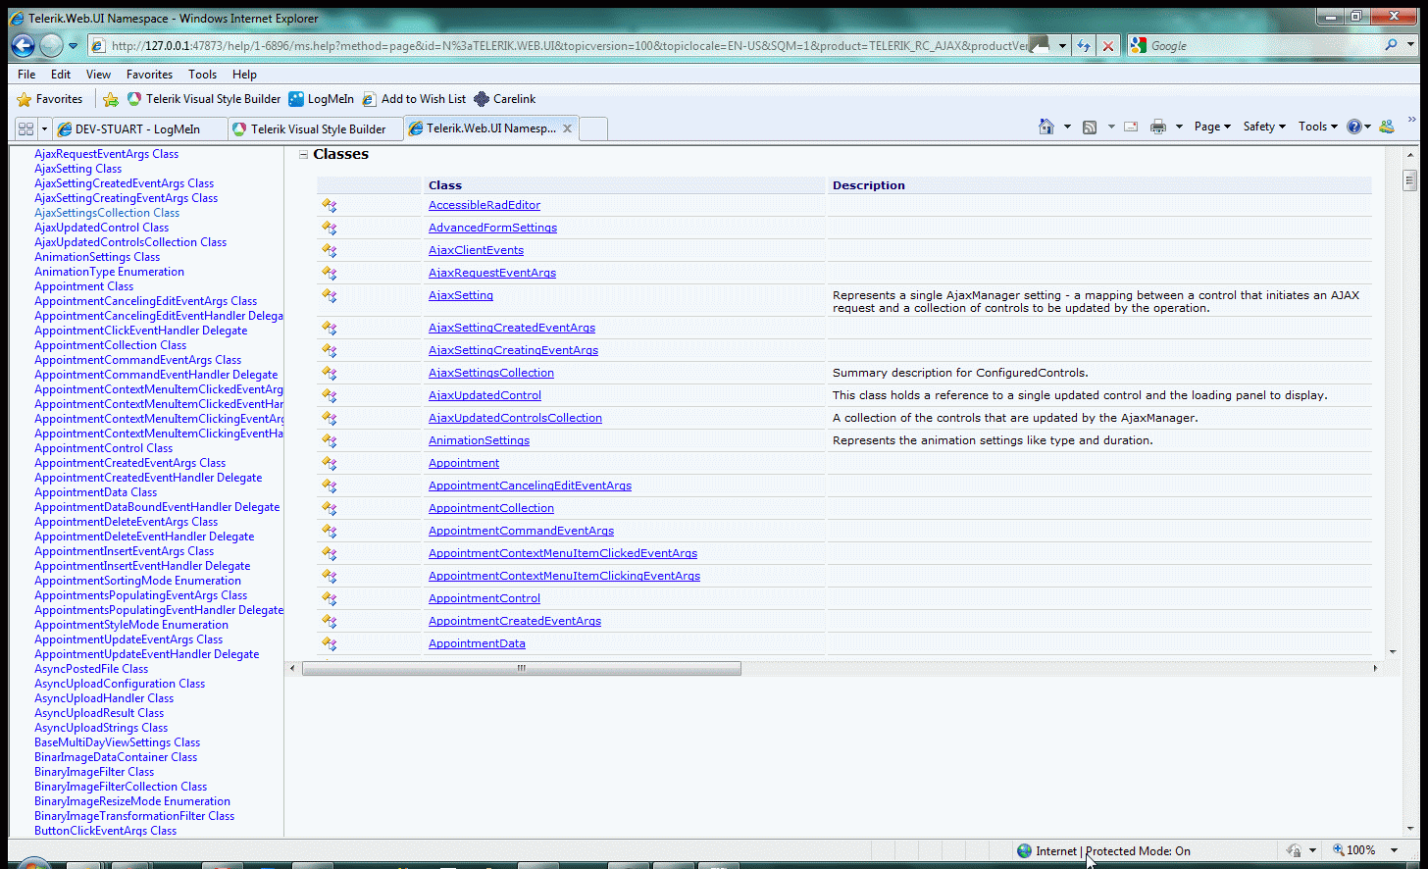
Task: Click the Carelink favorites bar icon
Action: point(482,99)
